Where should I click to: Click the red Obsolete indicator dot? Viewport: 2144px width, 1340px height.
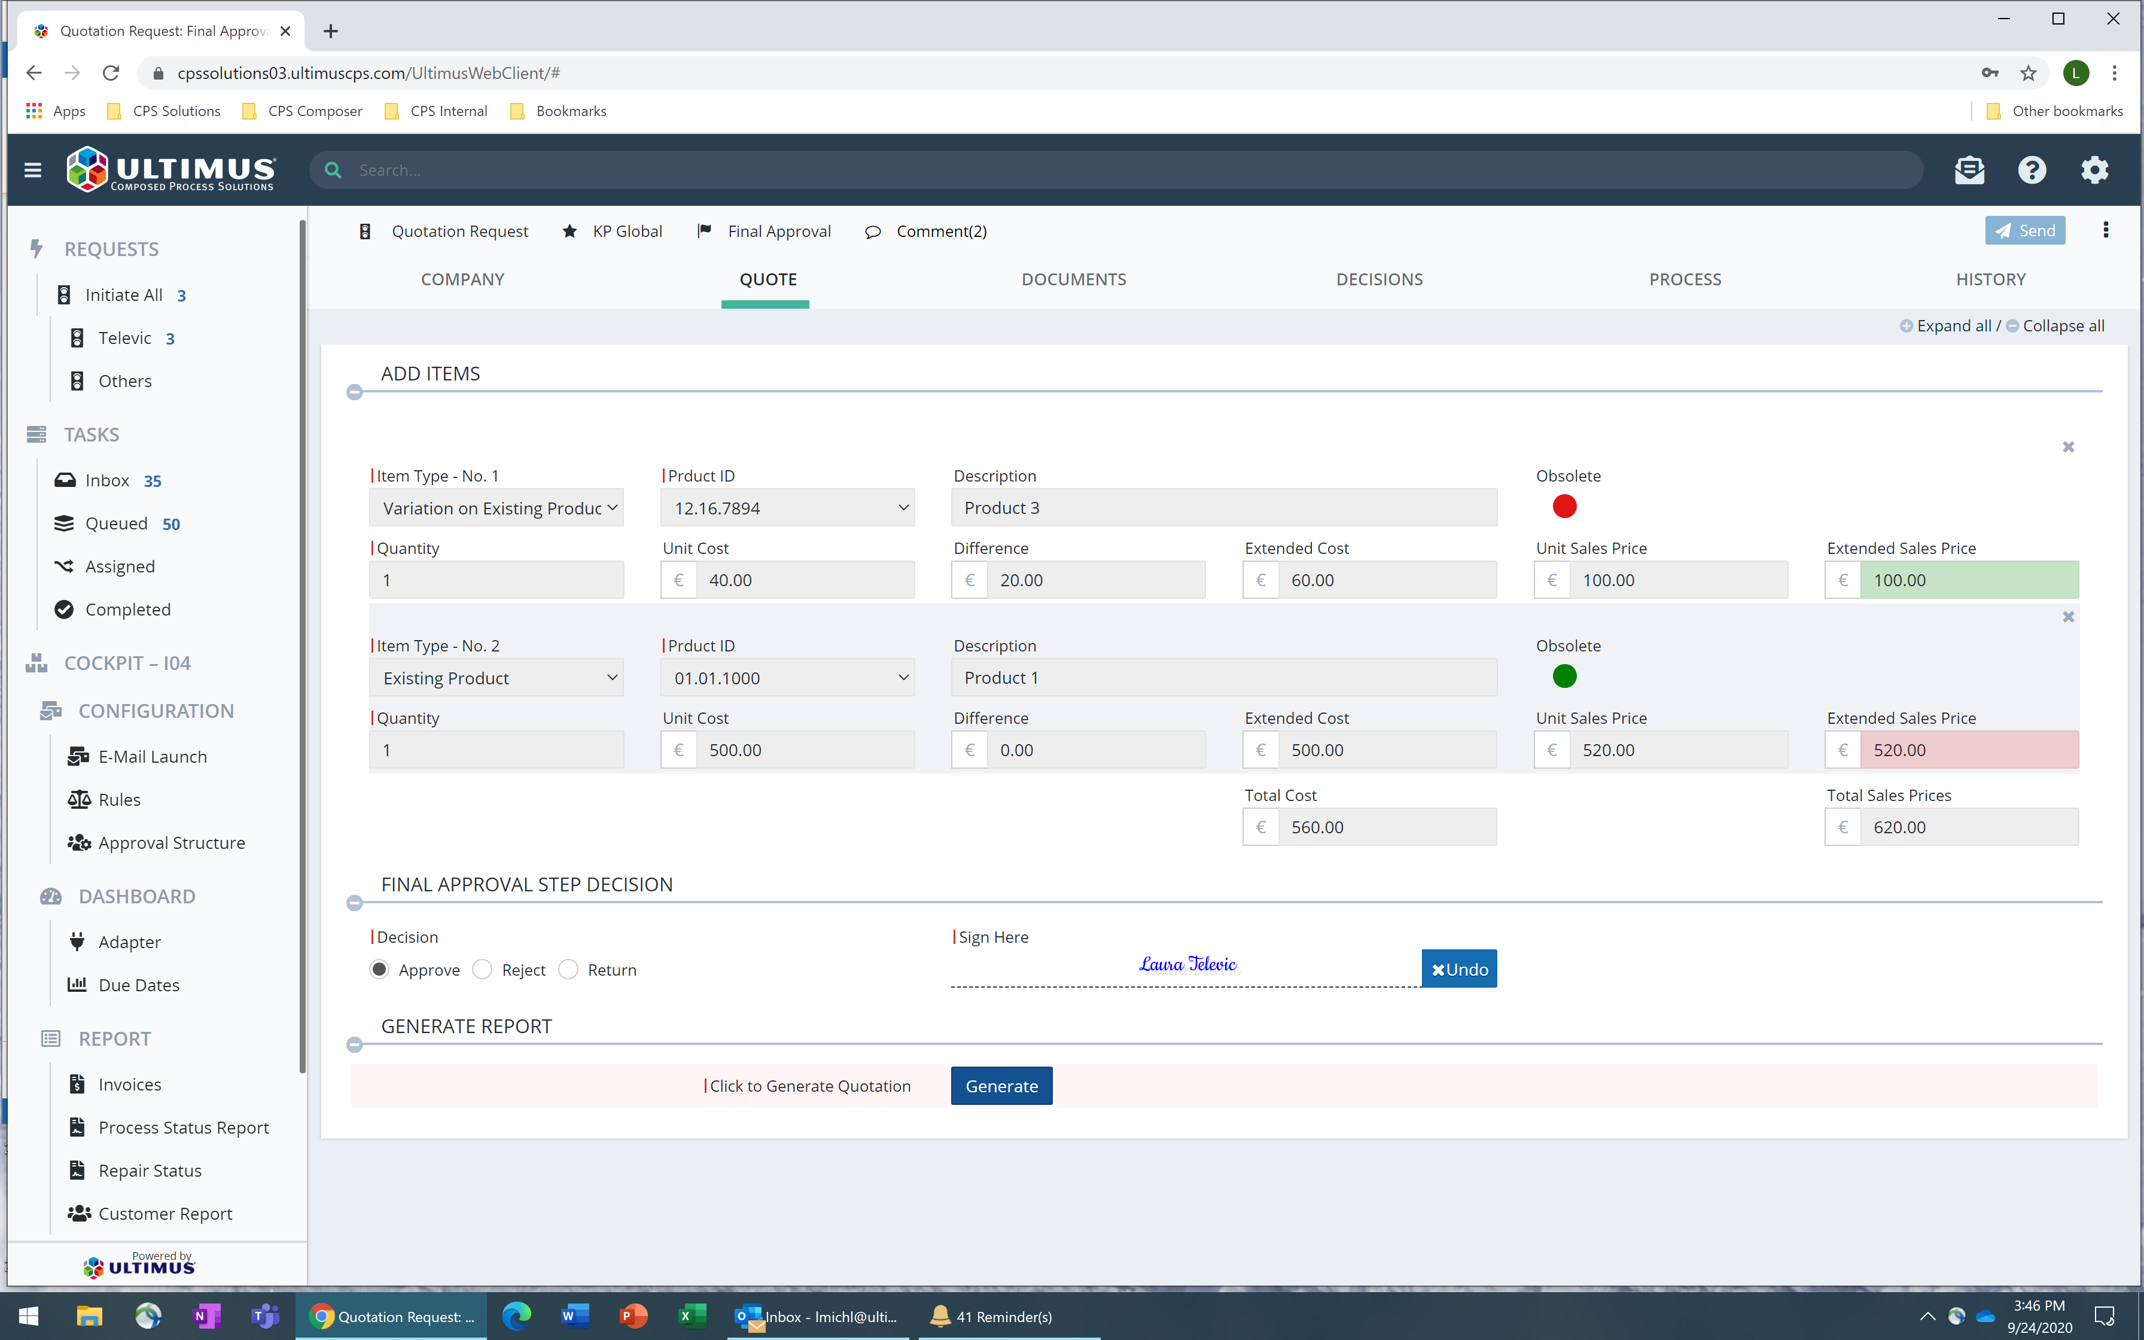click(1564, 506)
